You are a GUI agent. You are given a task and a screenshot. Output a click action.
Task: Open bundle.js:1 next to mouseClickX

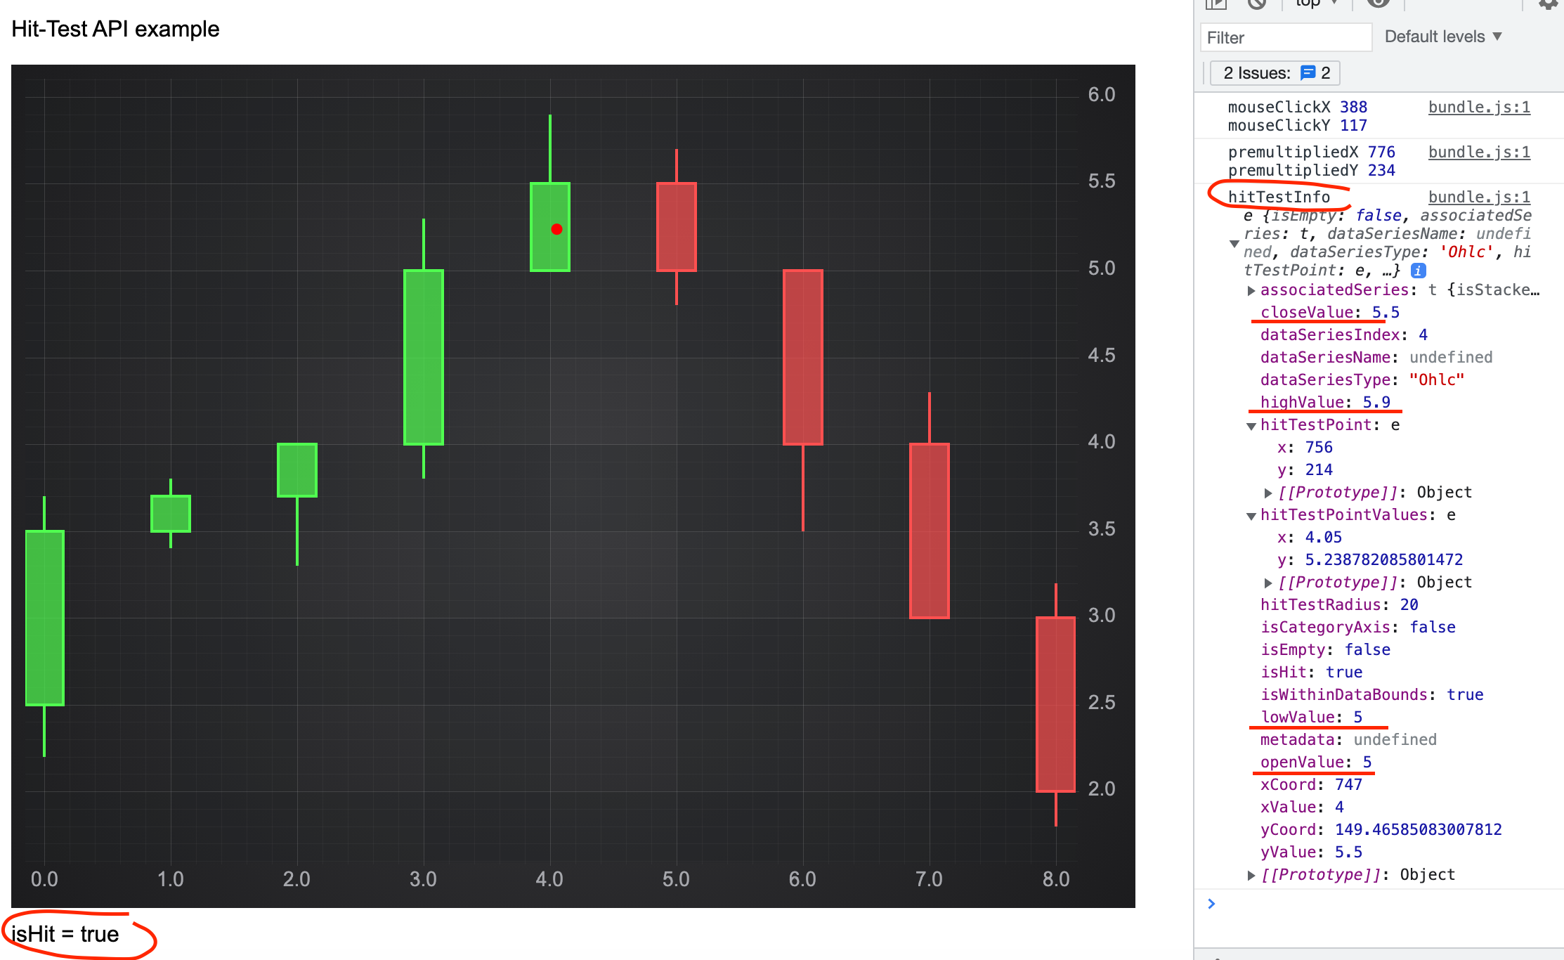tap(1478, 107)
